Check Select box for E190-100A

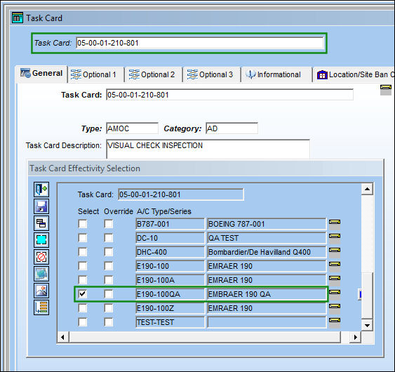(83, 280)
